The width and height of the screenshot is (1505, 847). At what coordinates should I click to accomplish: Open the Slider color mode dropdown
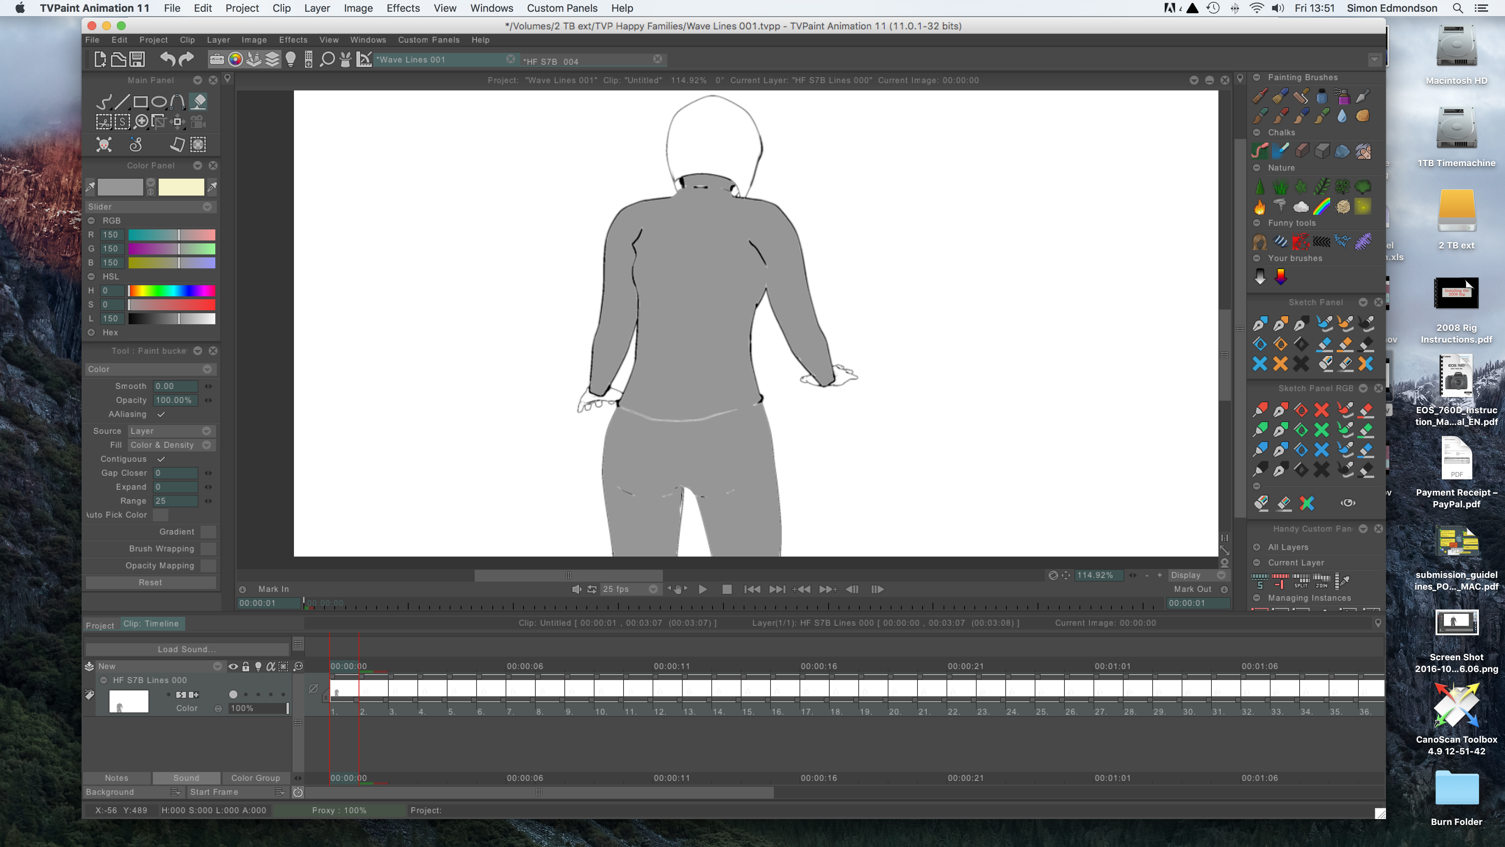(151, 206)
